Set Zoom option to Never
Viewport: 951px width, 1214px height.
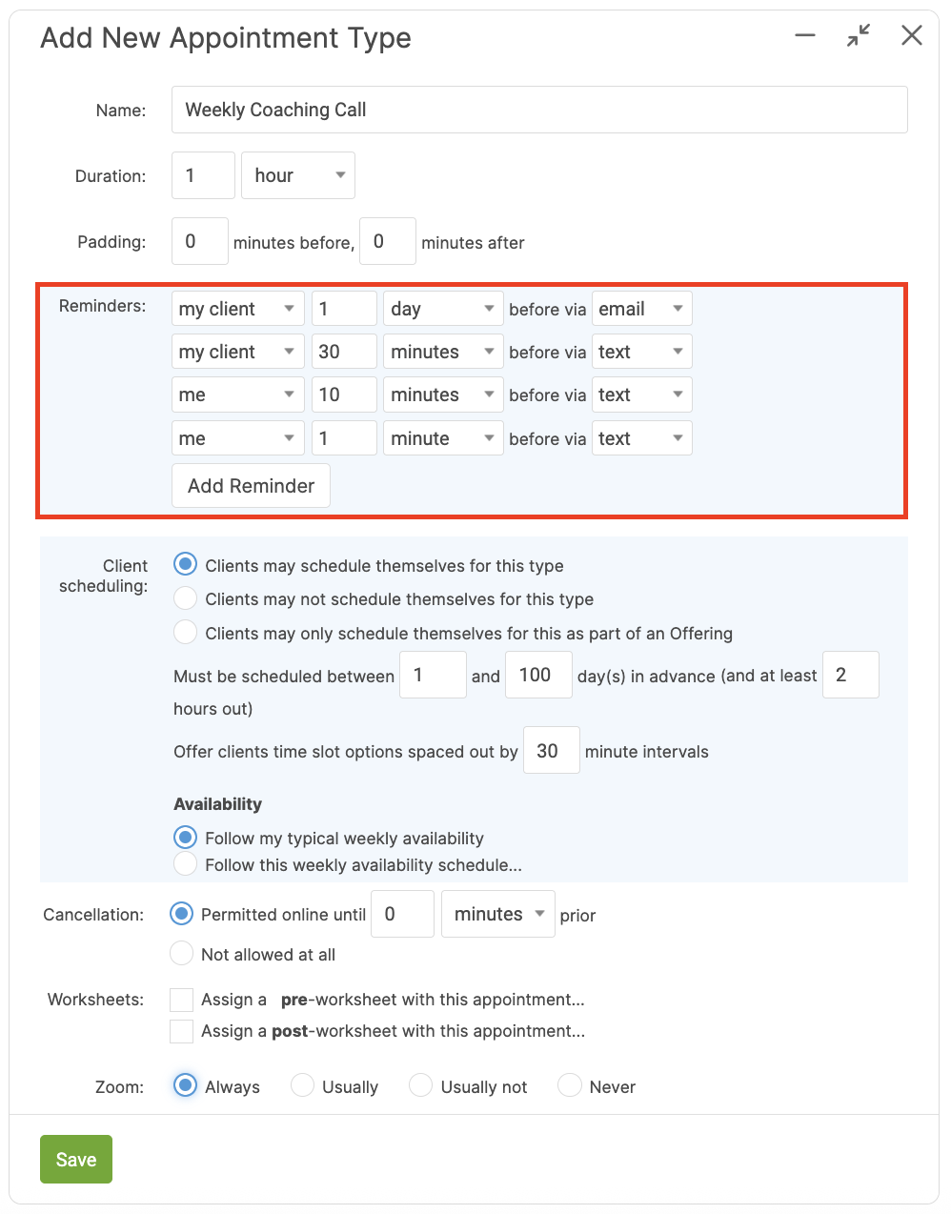570,1086
